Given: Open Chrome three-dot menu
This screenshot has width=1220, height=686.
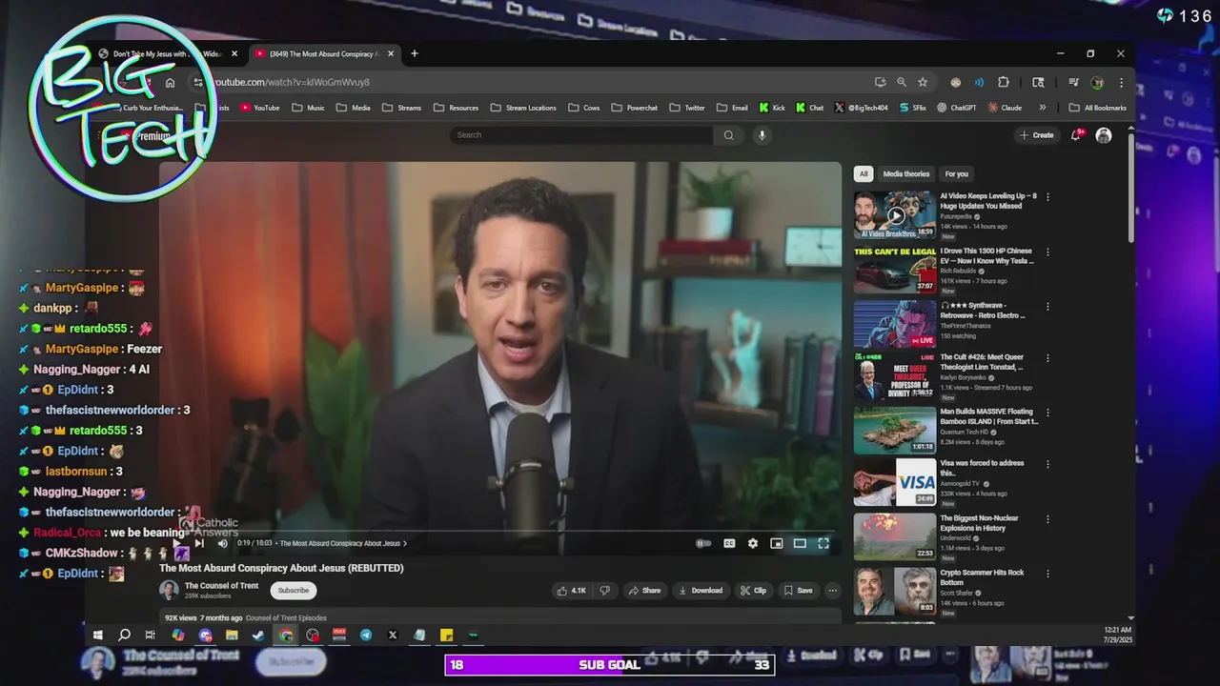Looking at the screenshot, I should click(x=1121, y=82).
